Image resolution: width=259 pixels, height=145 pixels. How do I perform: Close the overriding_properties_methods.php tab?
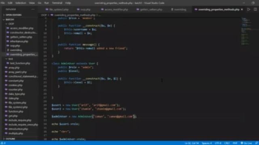(242, 10)
